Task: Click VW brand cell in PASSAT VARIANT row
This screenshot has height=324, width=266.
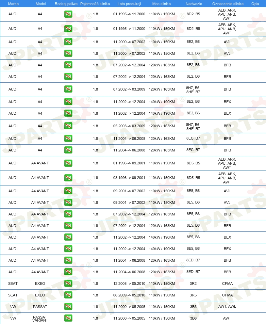Action: tap(13, 319)
